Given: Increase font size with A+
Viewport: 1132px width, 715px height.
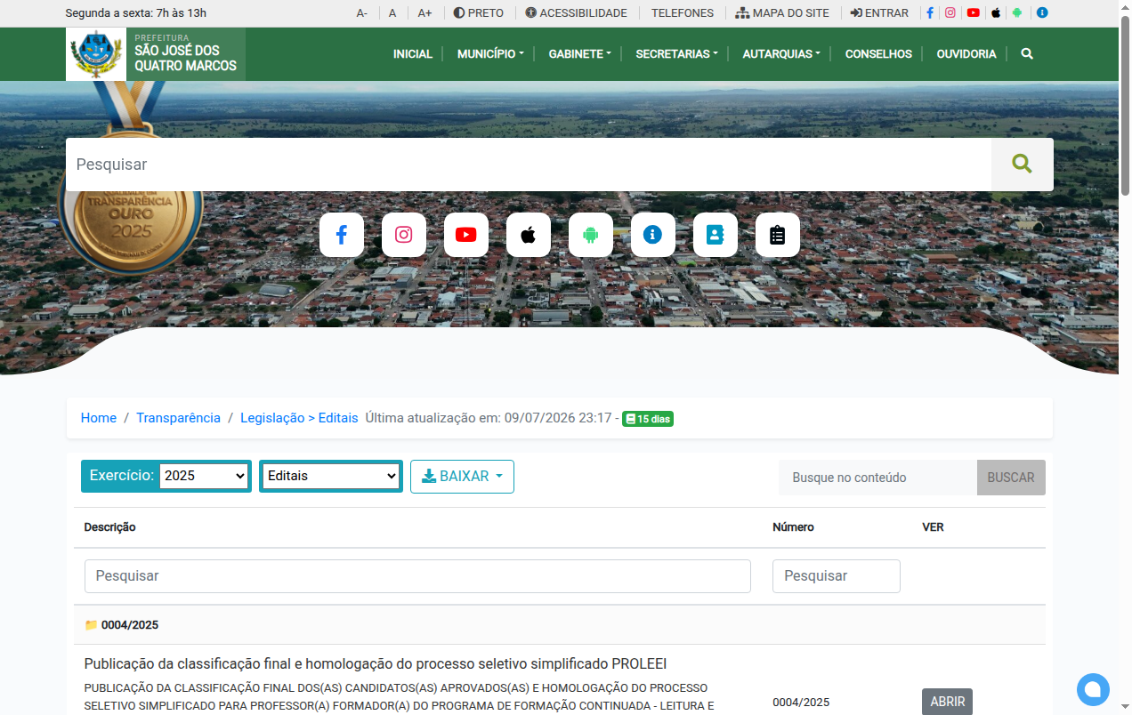Looking at the screenshot, I should (x=425, y=13).
